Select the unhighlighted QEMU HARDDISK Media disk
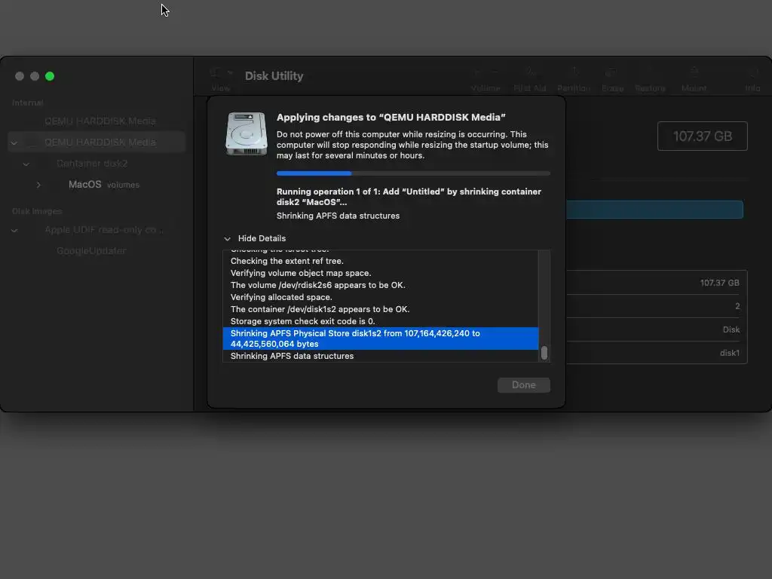 100,121
